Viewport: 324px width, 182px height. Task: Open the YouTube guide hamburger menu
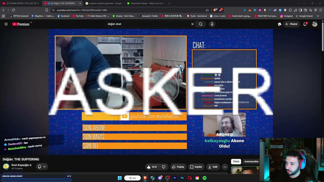click(6, 24)
